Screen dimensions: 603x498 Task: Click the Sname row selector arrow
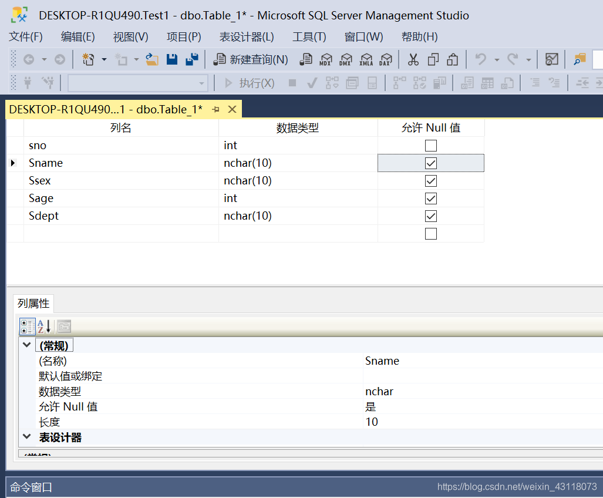click(x=13, y=163)
